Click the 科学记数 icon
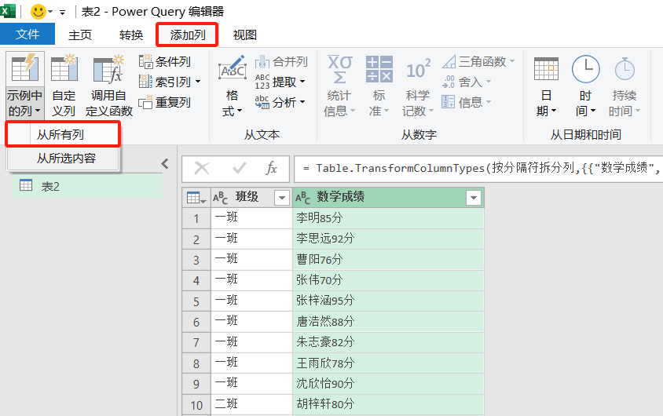 tap(418, 69)
